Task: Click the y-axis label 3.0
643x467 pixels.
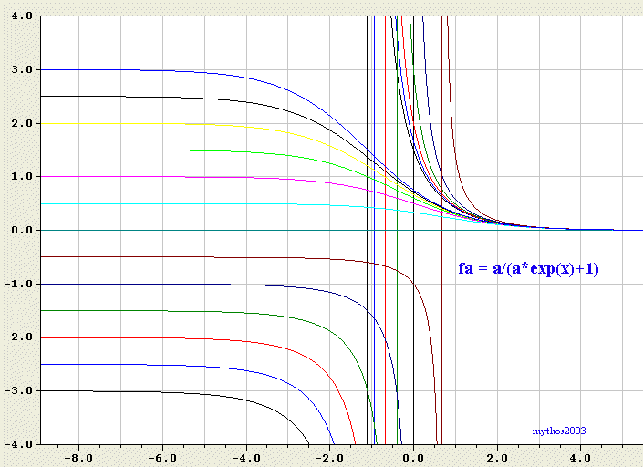Action: (22, 69)
